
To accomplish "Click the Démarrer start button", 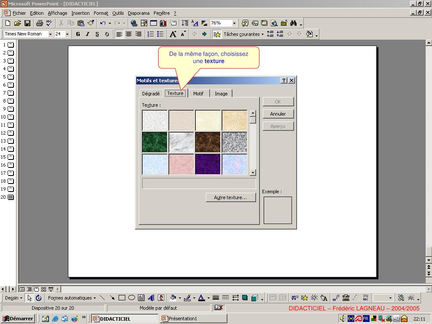I will click(18, 319).
